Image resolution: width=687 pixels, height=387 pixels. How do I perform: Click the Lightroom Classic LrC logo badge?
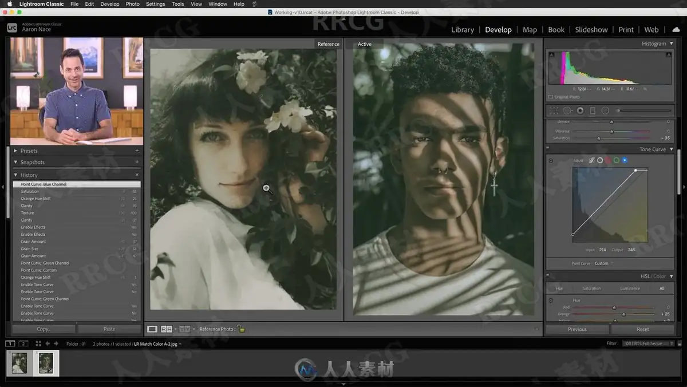12,27
